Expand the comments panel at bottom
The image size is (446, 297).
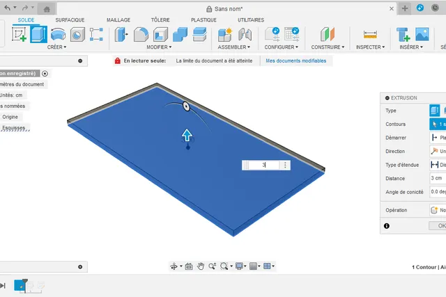tap(80, 267)
